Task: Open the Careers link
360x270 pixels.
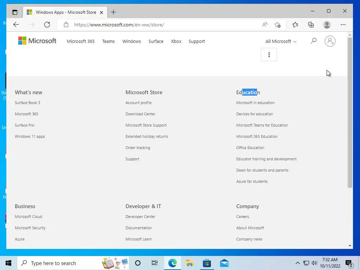Action: (x=243, y=217)
